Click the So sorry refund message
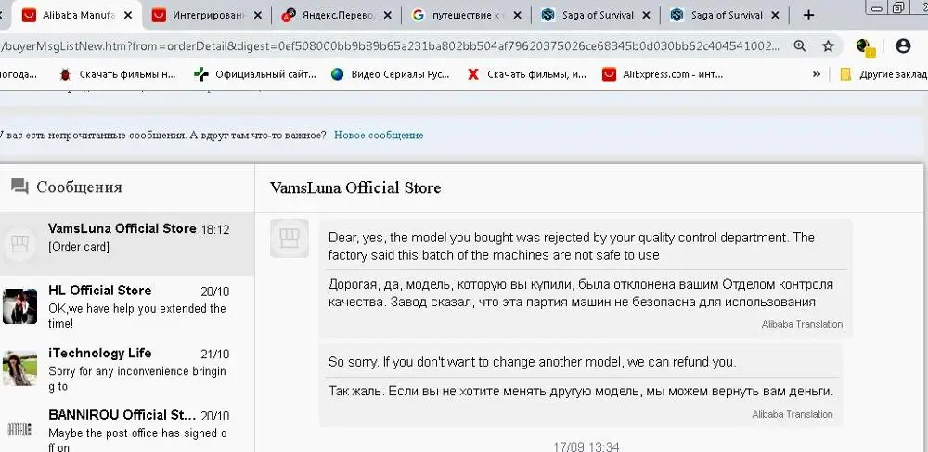The width and height of the screenshot is (928, 452). 532,362
